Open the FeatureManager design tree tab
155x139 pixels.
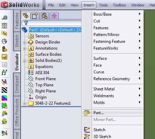point(25,16)
